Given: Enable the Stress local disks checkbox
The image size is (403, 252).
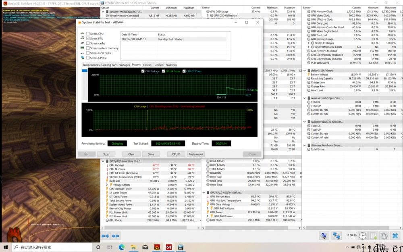Looking at the screenshot, I should click(88, 53).
